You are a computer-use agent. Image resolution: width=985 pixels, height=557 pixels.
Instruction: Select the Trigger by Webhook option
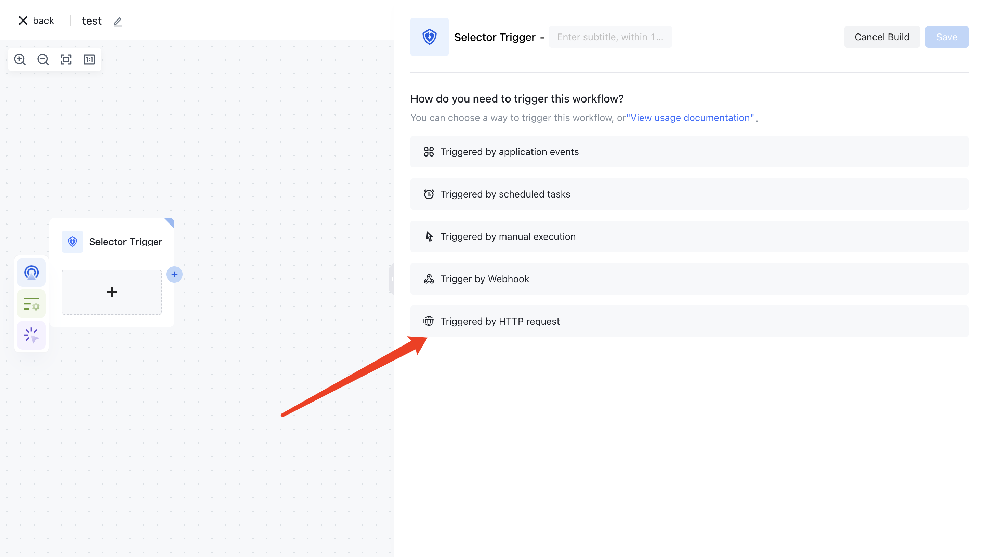click(485, 279)
